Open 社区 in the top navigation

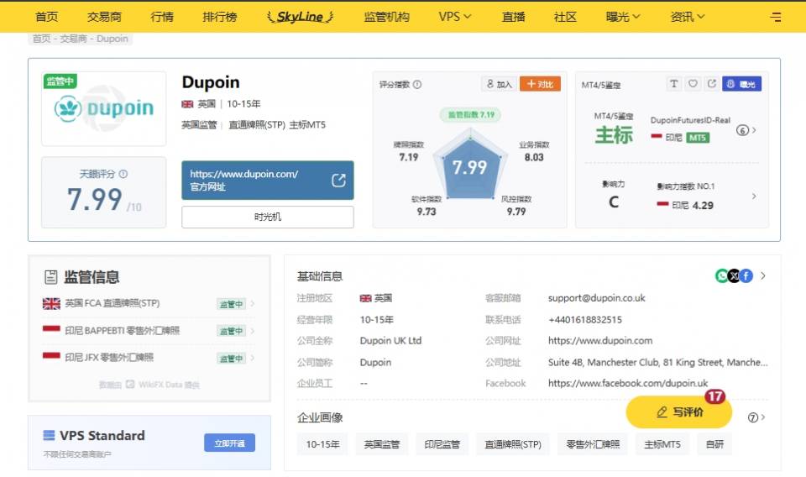coord(565,17)
